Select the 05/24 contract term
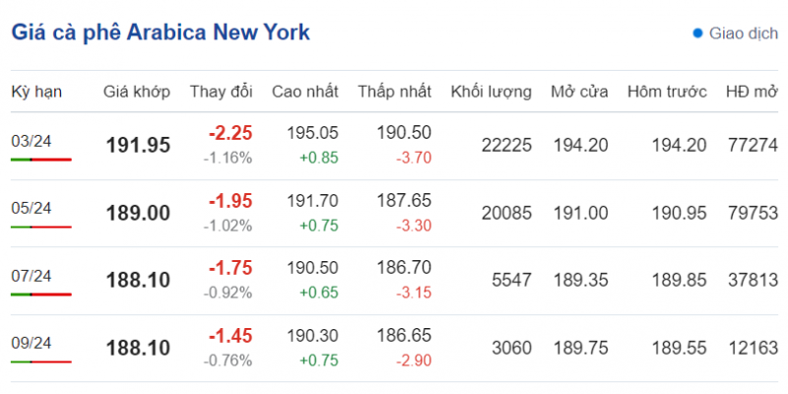The width and height of the screenshot is (788, 394). click(x=31, y=208)
